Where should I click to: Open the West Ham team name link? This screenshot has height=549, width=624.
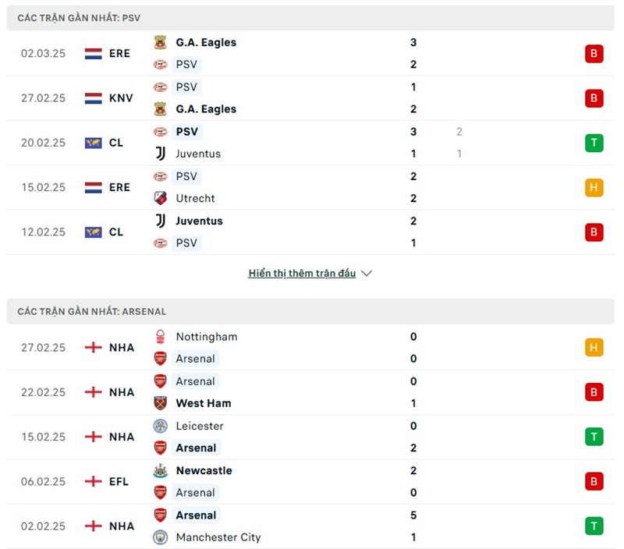coord(204,403)
